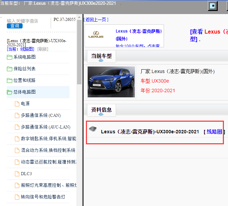Open 混合动力系统,换档控制系统 entry
This screenshot has height=206, width=228.
click(x=48, y=150)
